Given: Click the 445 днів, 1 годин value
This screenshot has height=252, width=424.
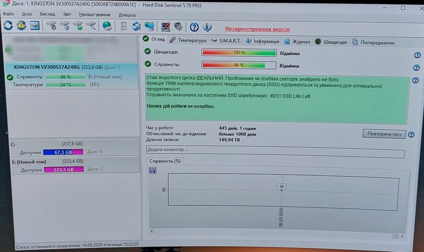Looking at the screenshot, I should (x=237, y=128).
